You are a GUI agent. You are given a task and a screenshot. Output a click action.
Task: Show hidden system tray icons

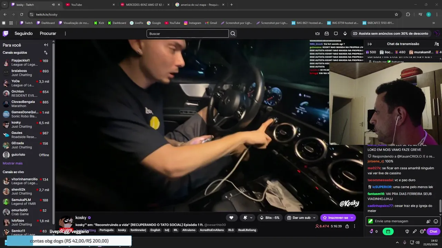pyautogui.click(x=397, y=242)
